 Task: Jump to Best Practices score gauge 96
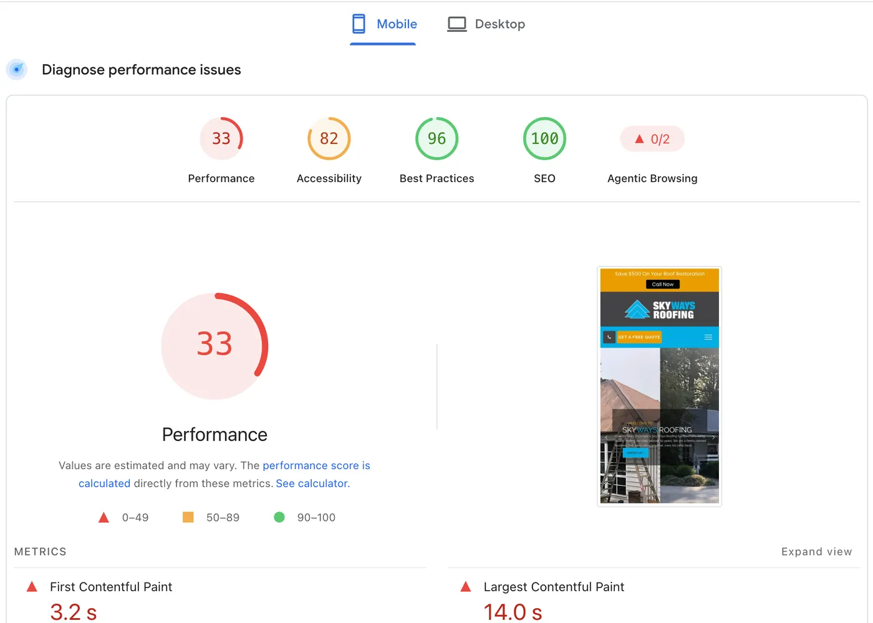pos(437,138)
